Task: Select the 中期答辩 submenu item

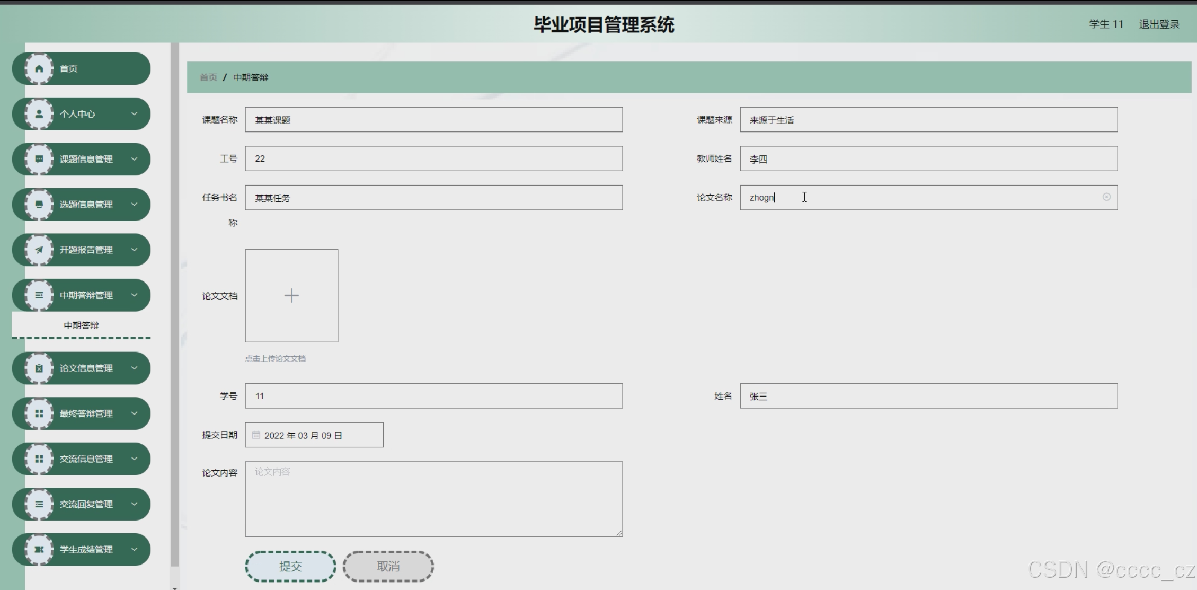Action: tap(81, 325)
